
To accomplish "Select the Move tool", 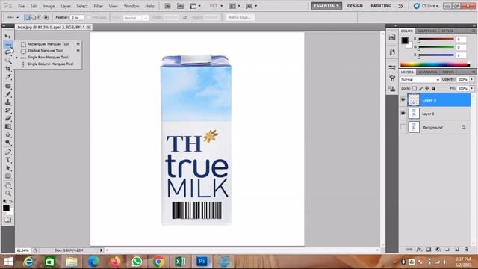I will (8, 37).
